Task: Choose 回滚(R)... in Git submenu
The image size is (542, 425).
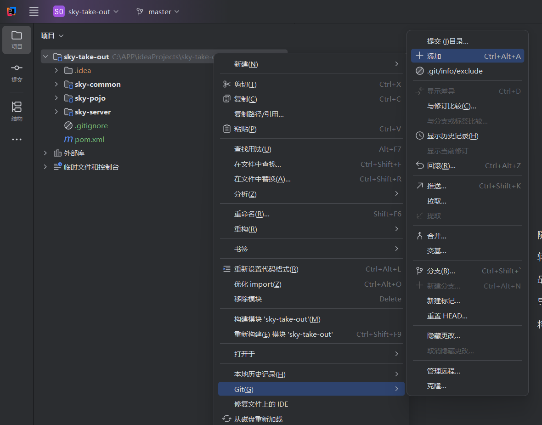Action: [x=467, y=166]
